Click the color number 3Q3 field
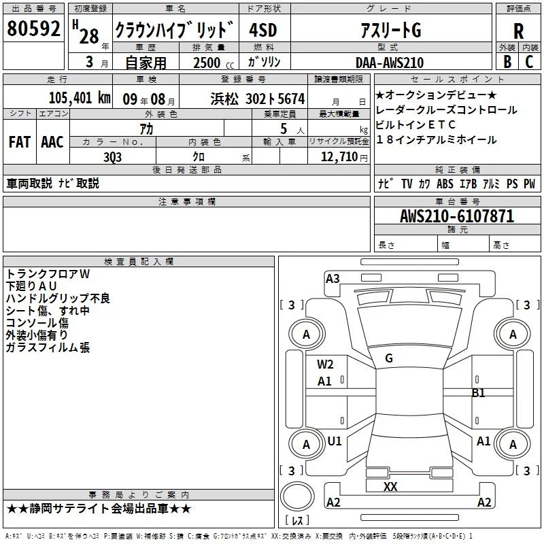This screenshot has width=544, height=544. [x=113, y=157]
